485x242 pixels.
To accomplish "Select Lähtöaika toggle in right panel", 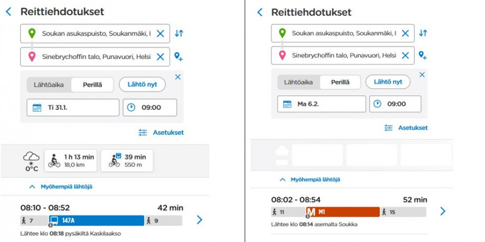I will [x=298, y=82].
